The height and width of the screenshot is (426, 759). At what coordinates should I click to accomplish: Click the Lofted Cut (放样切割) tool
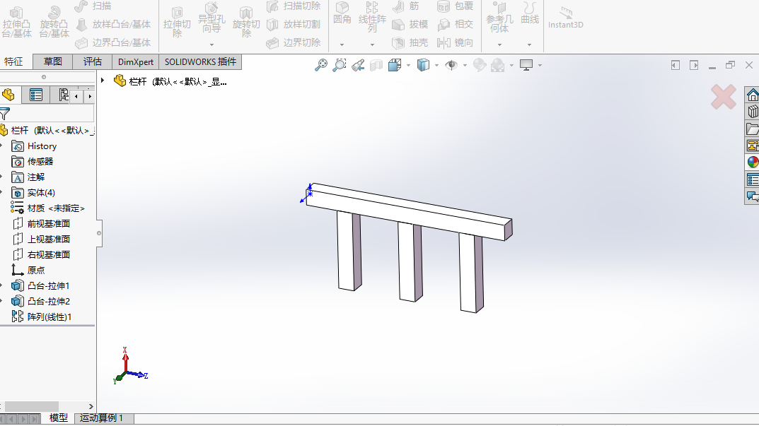coord(294,24)
